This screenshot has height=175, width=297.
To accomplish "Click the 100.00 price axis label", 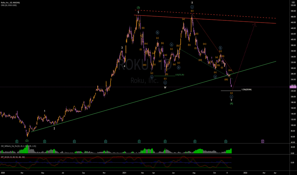I will [x=293, y=125].
